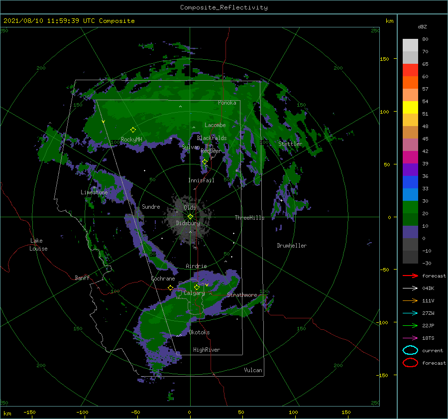Click the indigo 10 dBZ legend swatch

coord(410,232)
